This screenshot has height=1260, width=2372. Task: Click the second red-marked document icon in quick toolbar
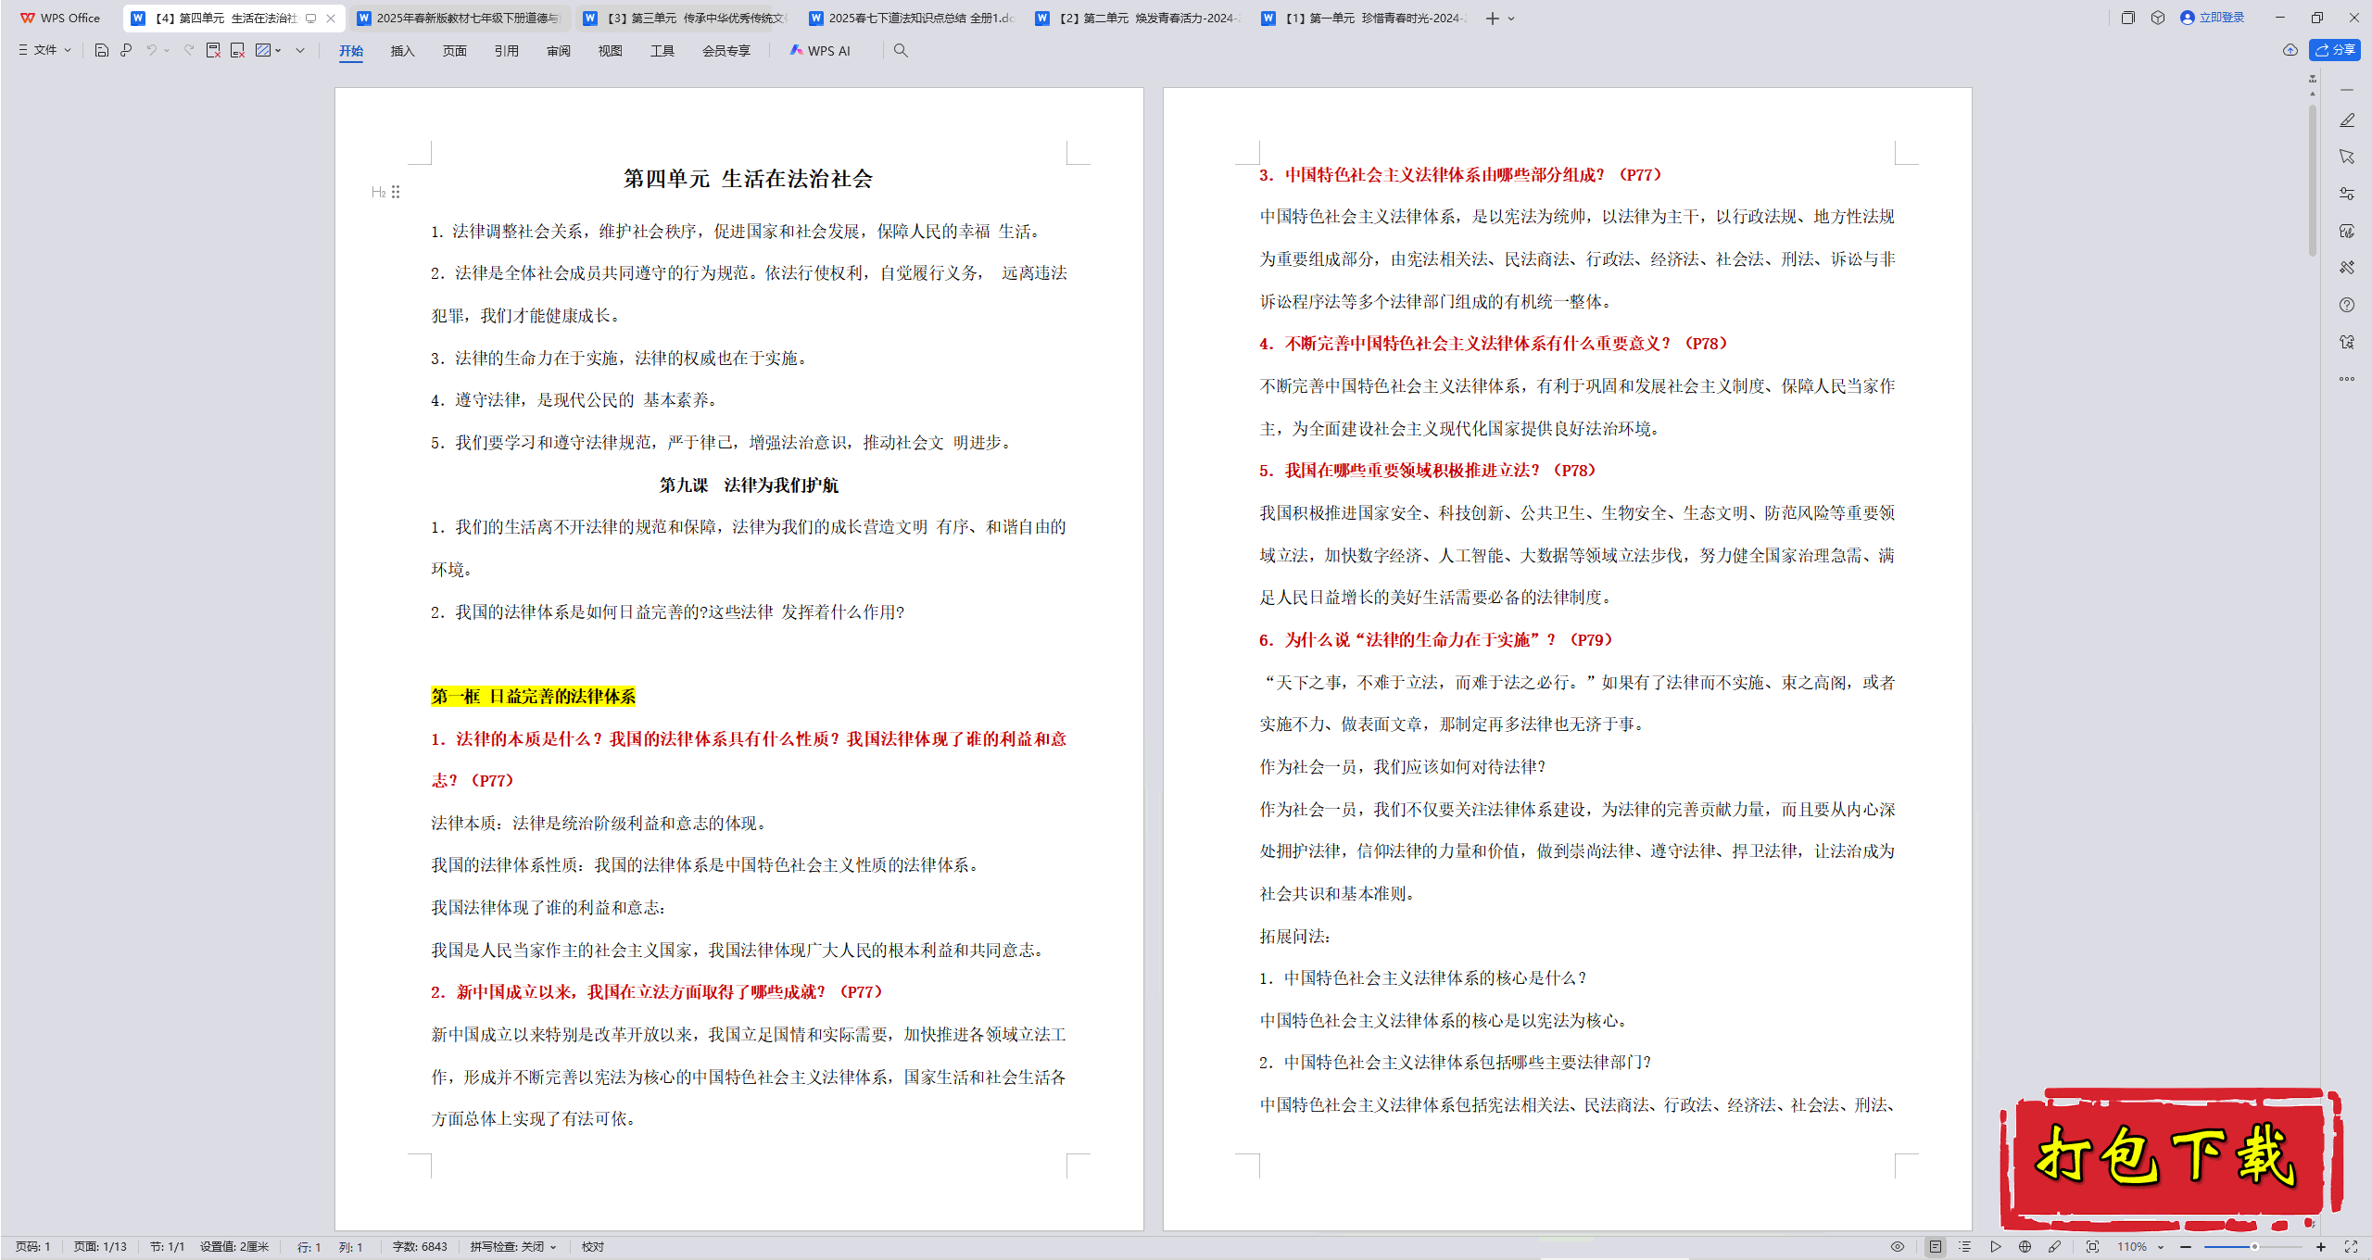click(x=237, y=50)
